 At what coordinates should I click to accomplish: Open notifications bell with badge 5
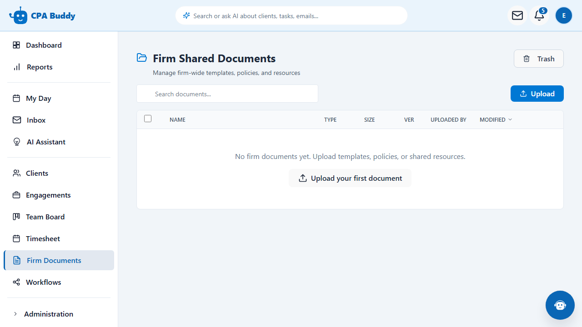pyautogui.click(x=539, y=15)
